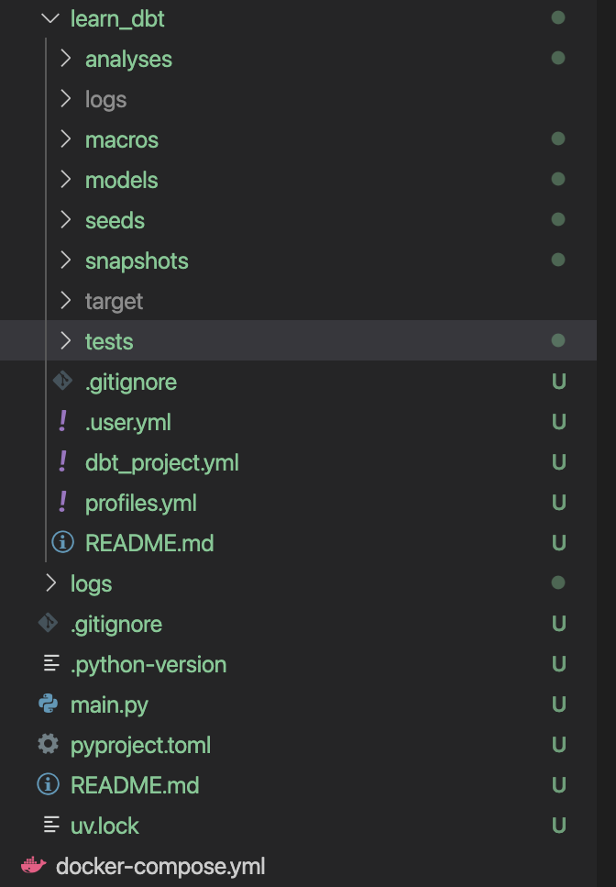Open the macros folder
Viewport: 616px width, 887px height.
(122, 139)
